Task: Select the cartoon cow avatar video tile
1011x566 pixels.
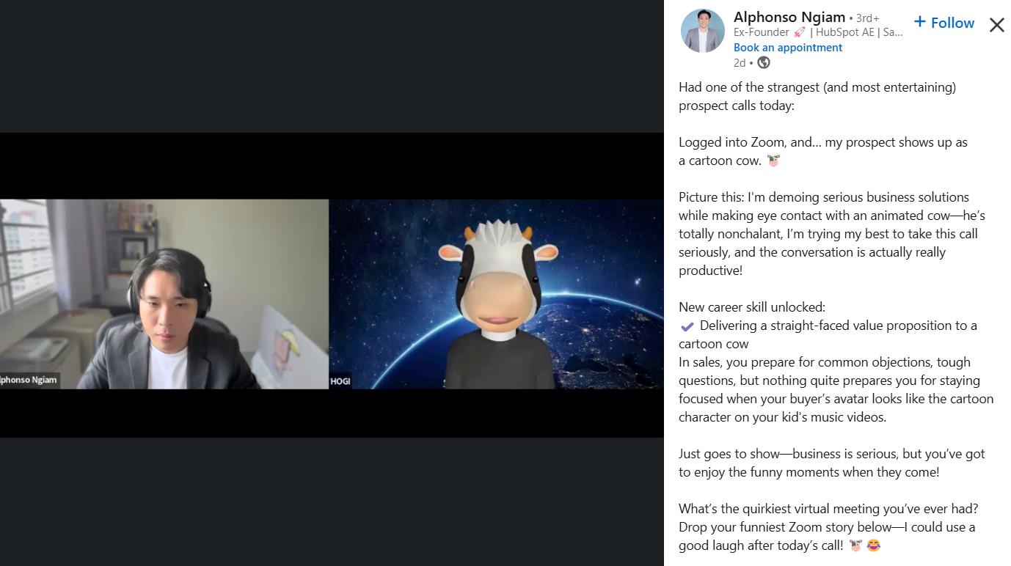Action: click(x=497, y=294)
